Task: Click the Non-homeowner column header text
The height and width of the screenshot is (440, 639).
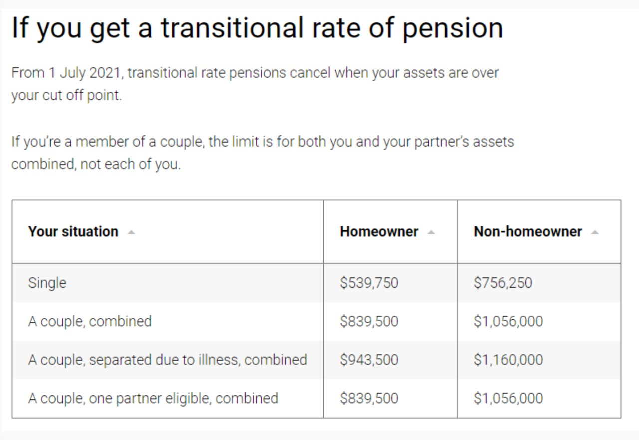Action: click(x=528, y=232)
